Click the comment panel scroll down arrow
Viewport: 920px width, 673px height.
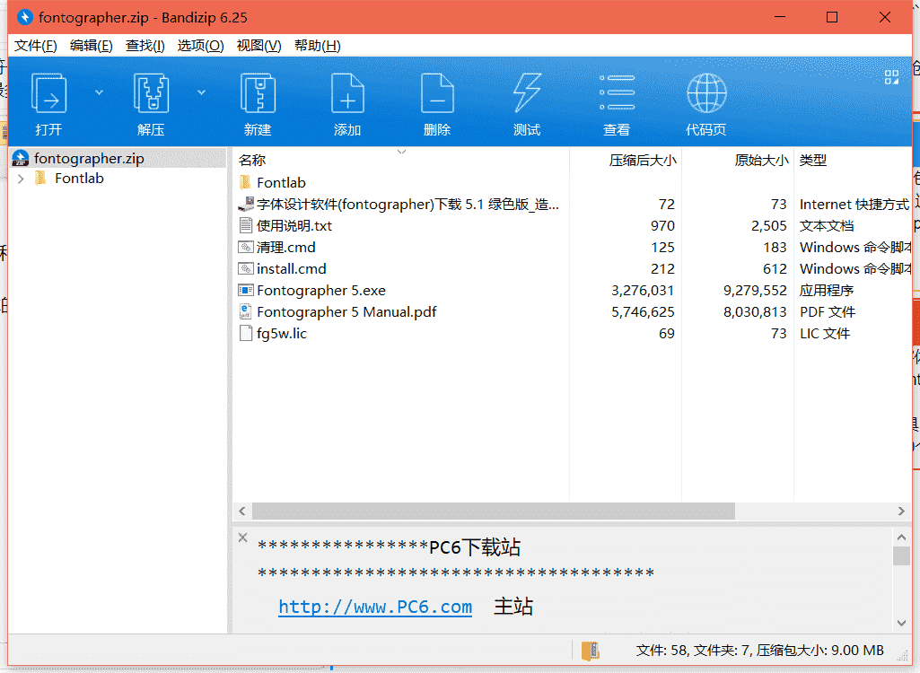click(x=901, y=623)
